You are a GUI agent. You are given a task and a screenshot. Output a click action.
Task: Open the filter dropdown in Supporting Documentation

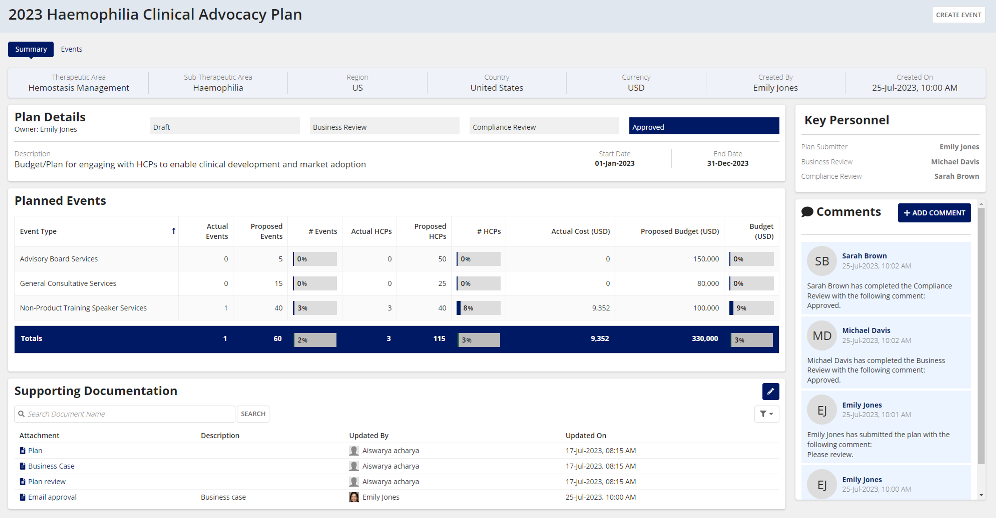click(x=766, y=414)
